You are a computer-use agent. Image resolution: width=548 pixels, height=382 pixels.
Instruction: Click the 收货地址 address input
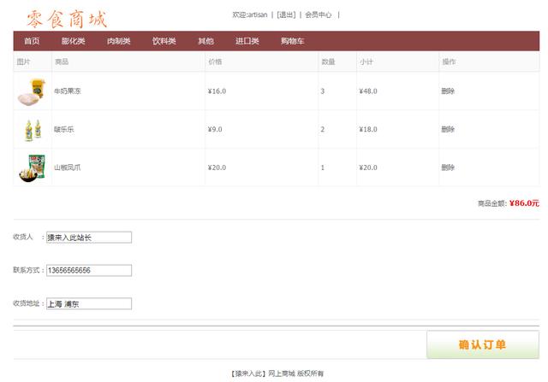88,303
